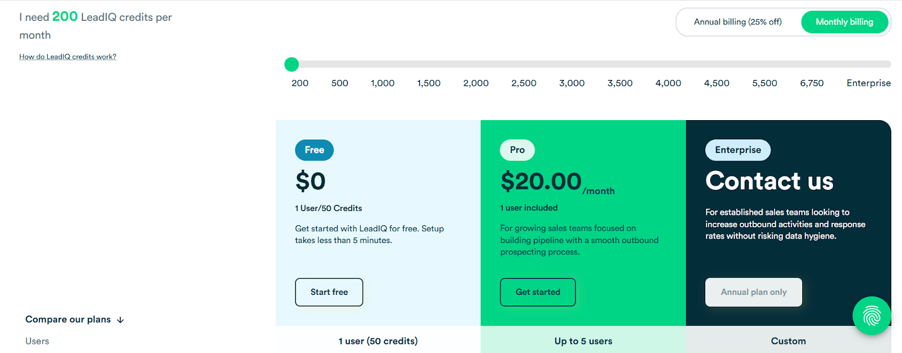Click the Enterprise plan badge
This screenshot has width=902, height=353.
coord(737,150)
